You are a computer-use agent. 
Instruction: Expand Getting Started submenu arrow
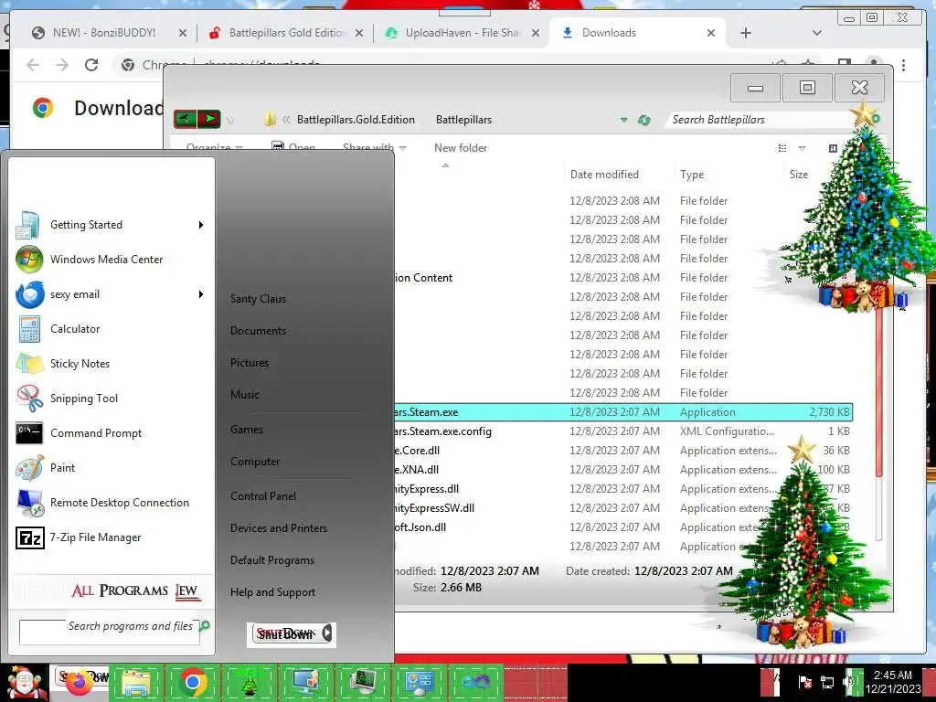201,225
